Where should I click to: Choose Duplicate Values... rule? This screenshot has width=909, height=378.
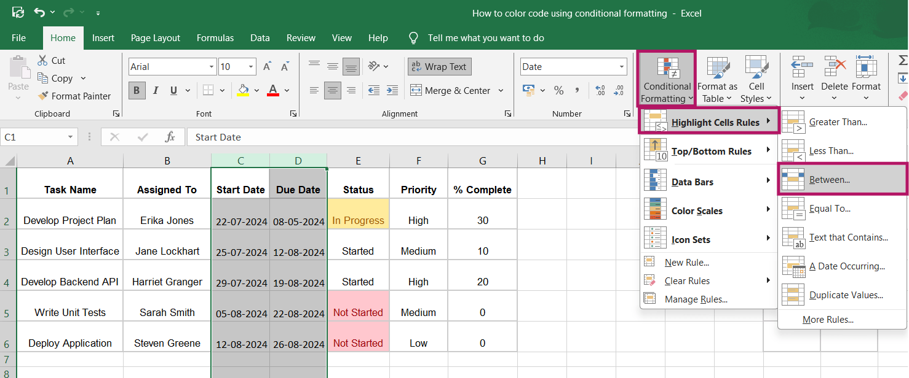843,295
